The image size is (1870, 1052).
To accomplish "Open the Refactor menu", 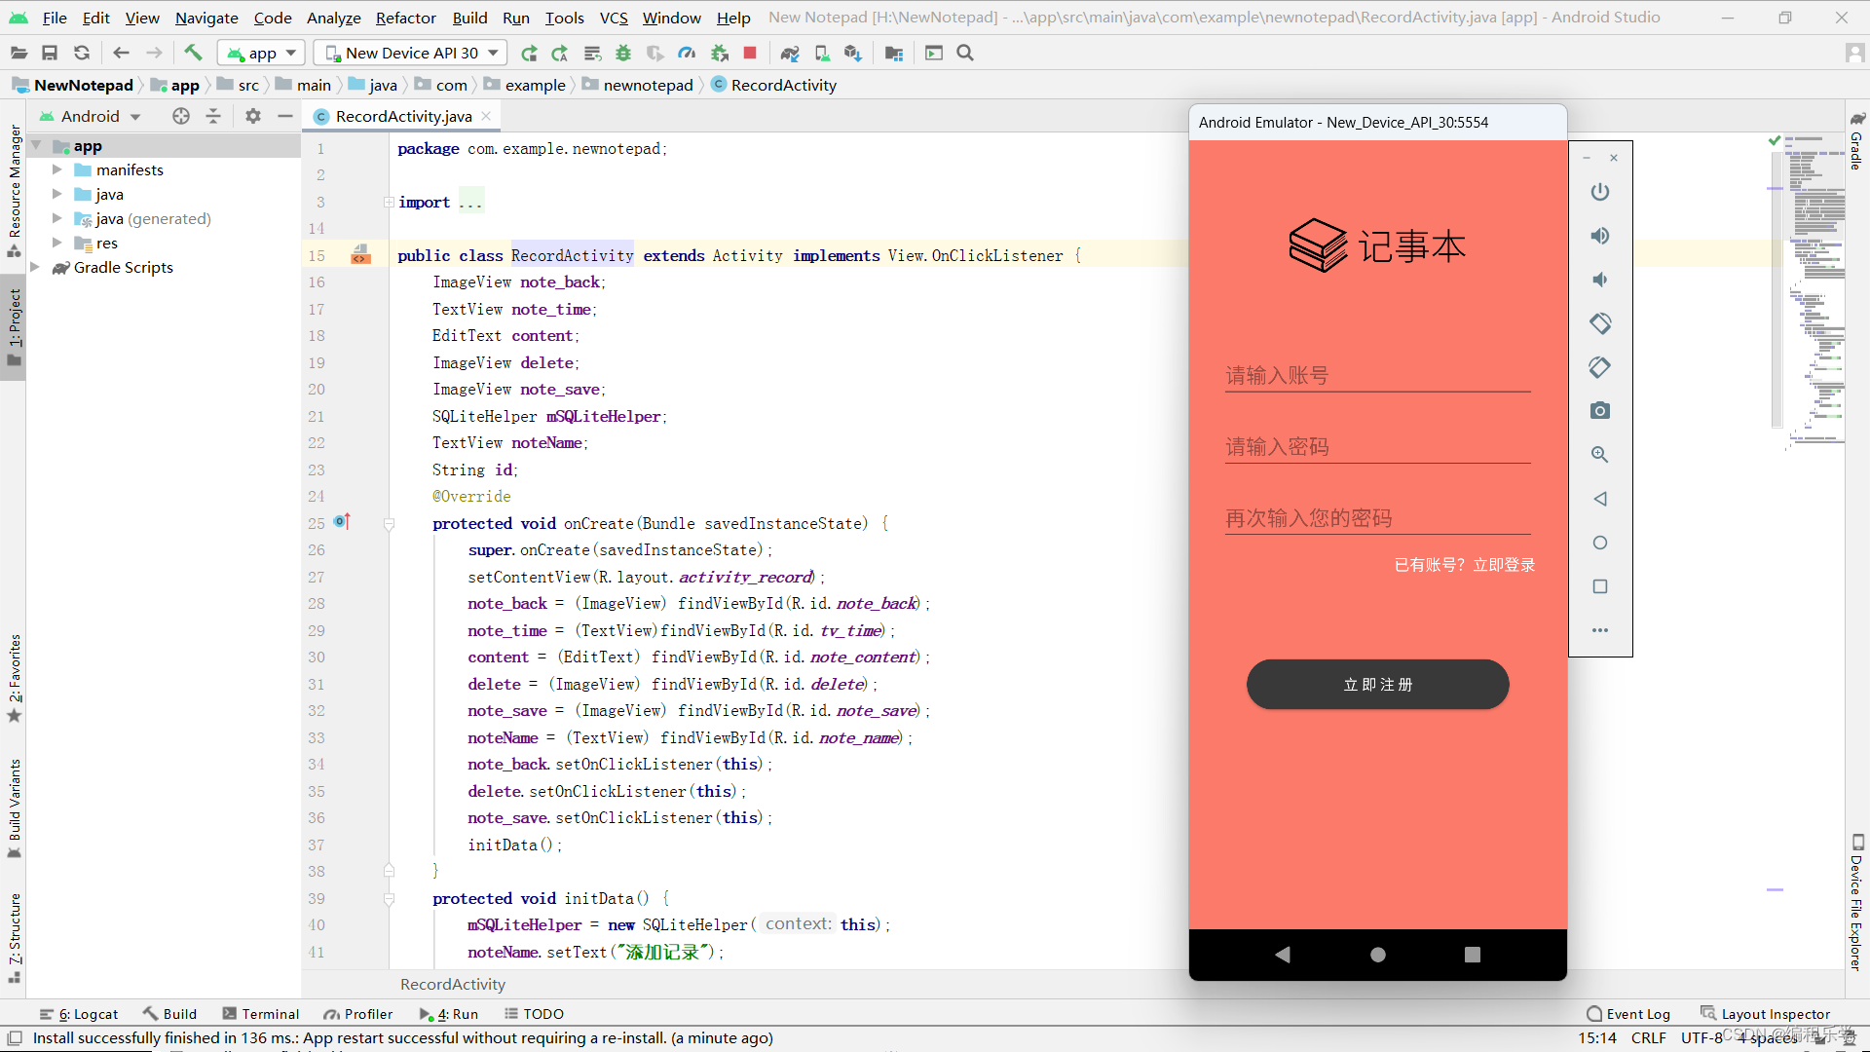I will click(405, 18).
